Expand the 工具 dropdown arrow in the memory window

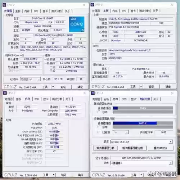(54, 175)
